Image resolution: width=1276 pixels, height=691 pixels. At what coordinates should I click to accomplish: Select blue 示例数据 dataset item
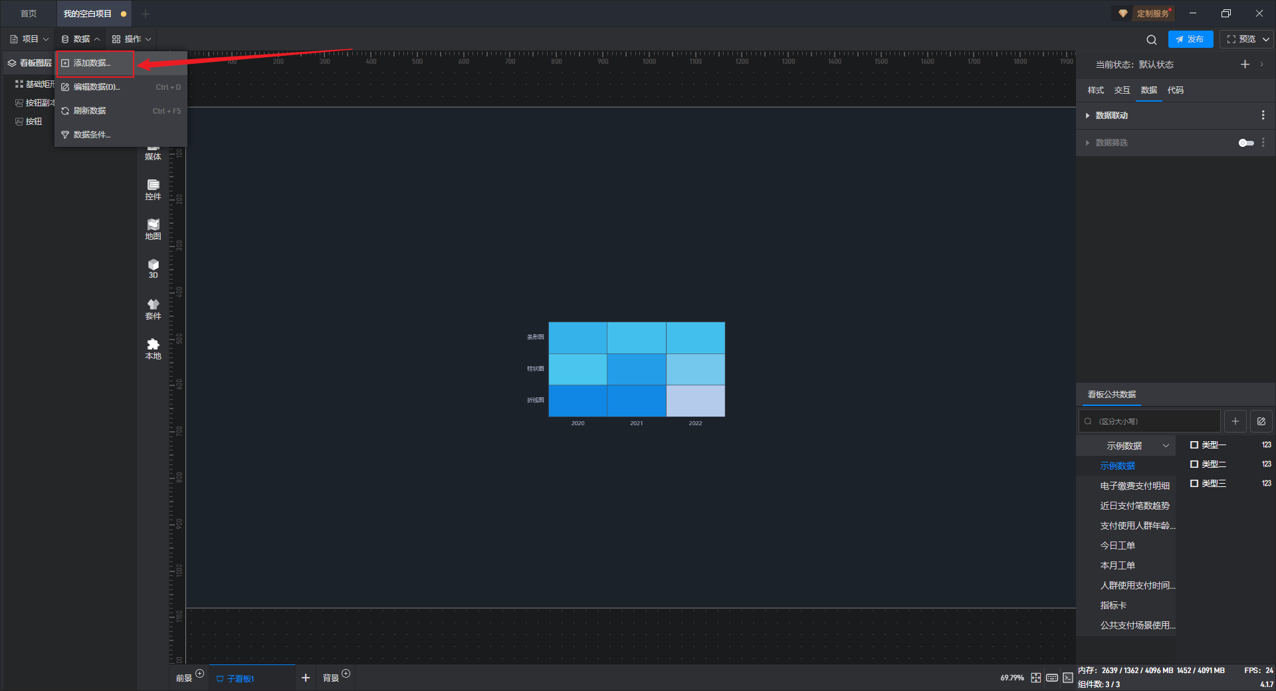pyautogui.click(x=1117, y=466)
